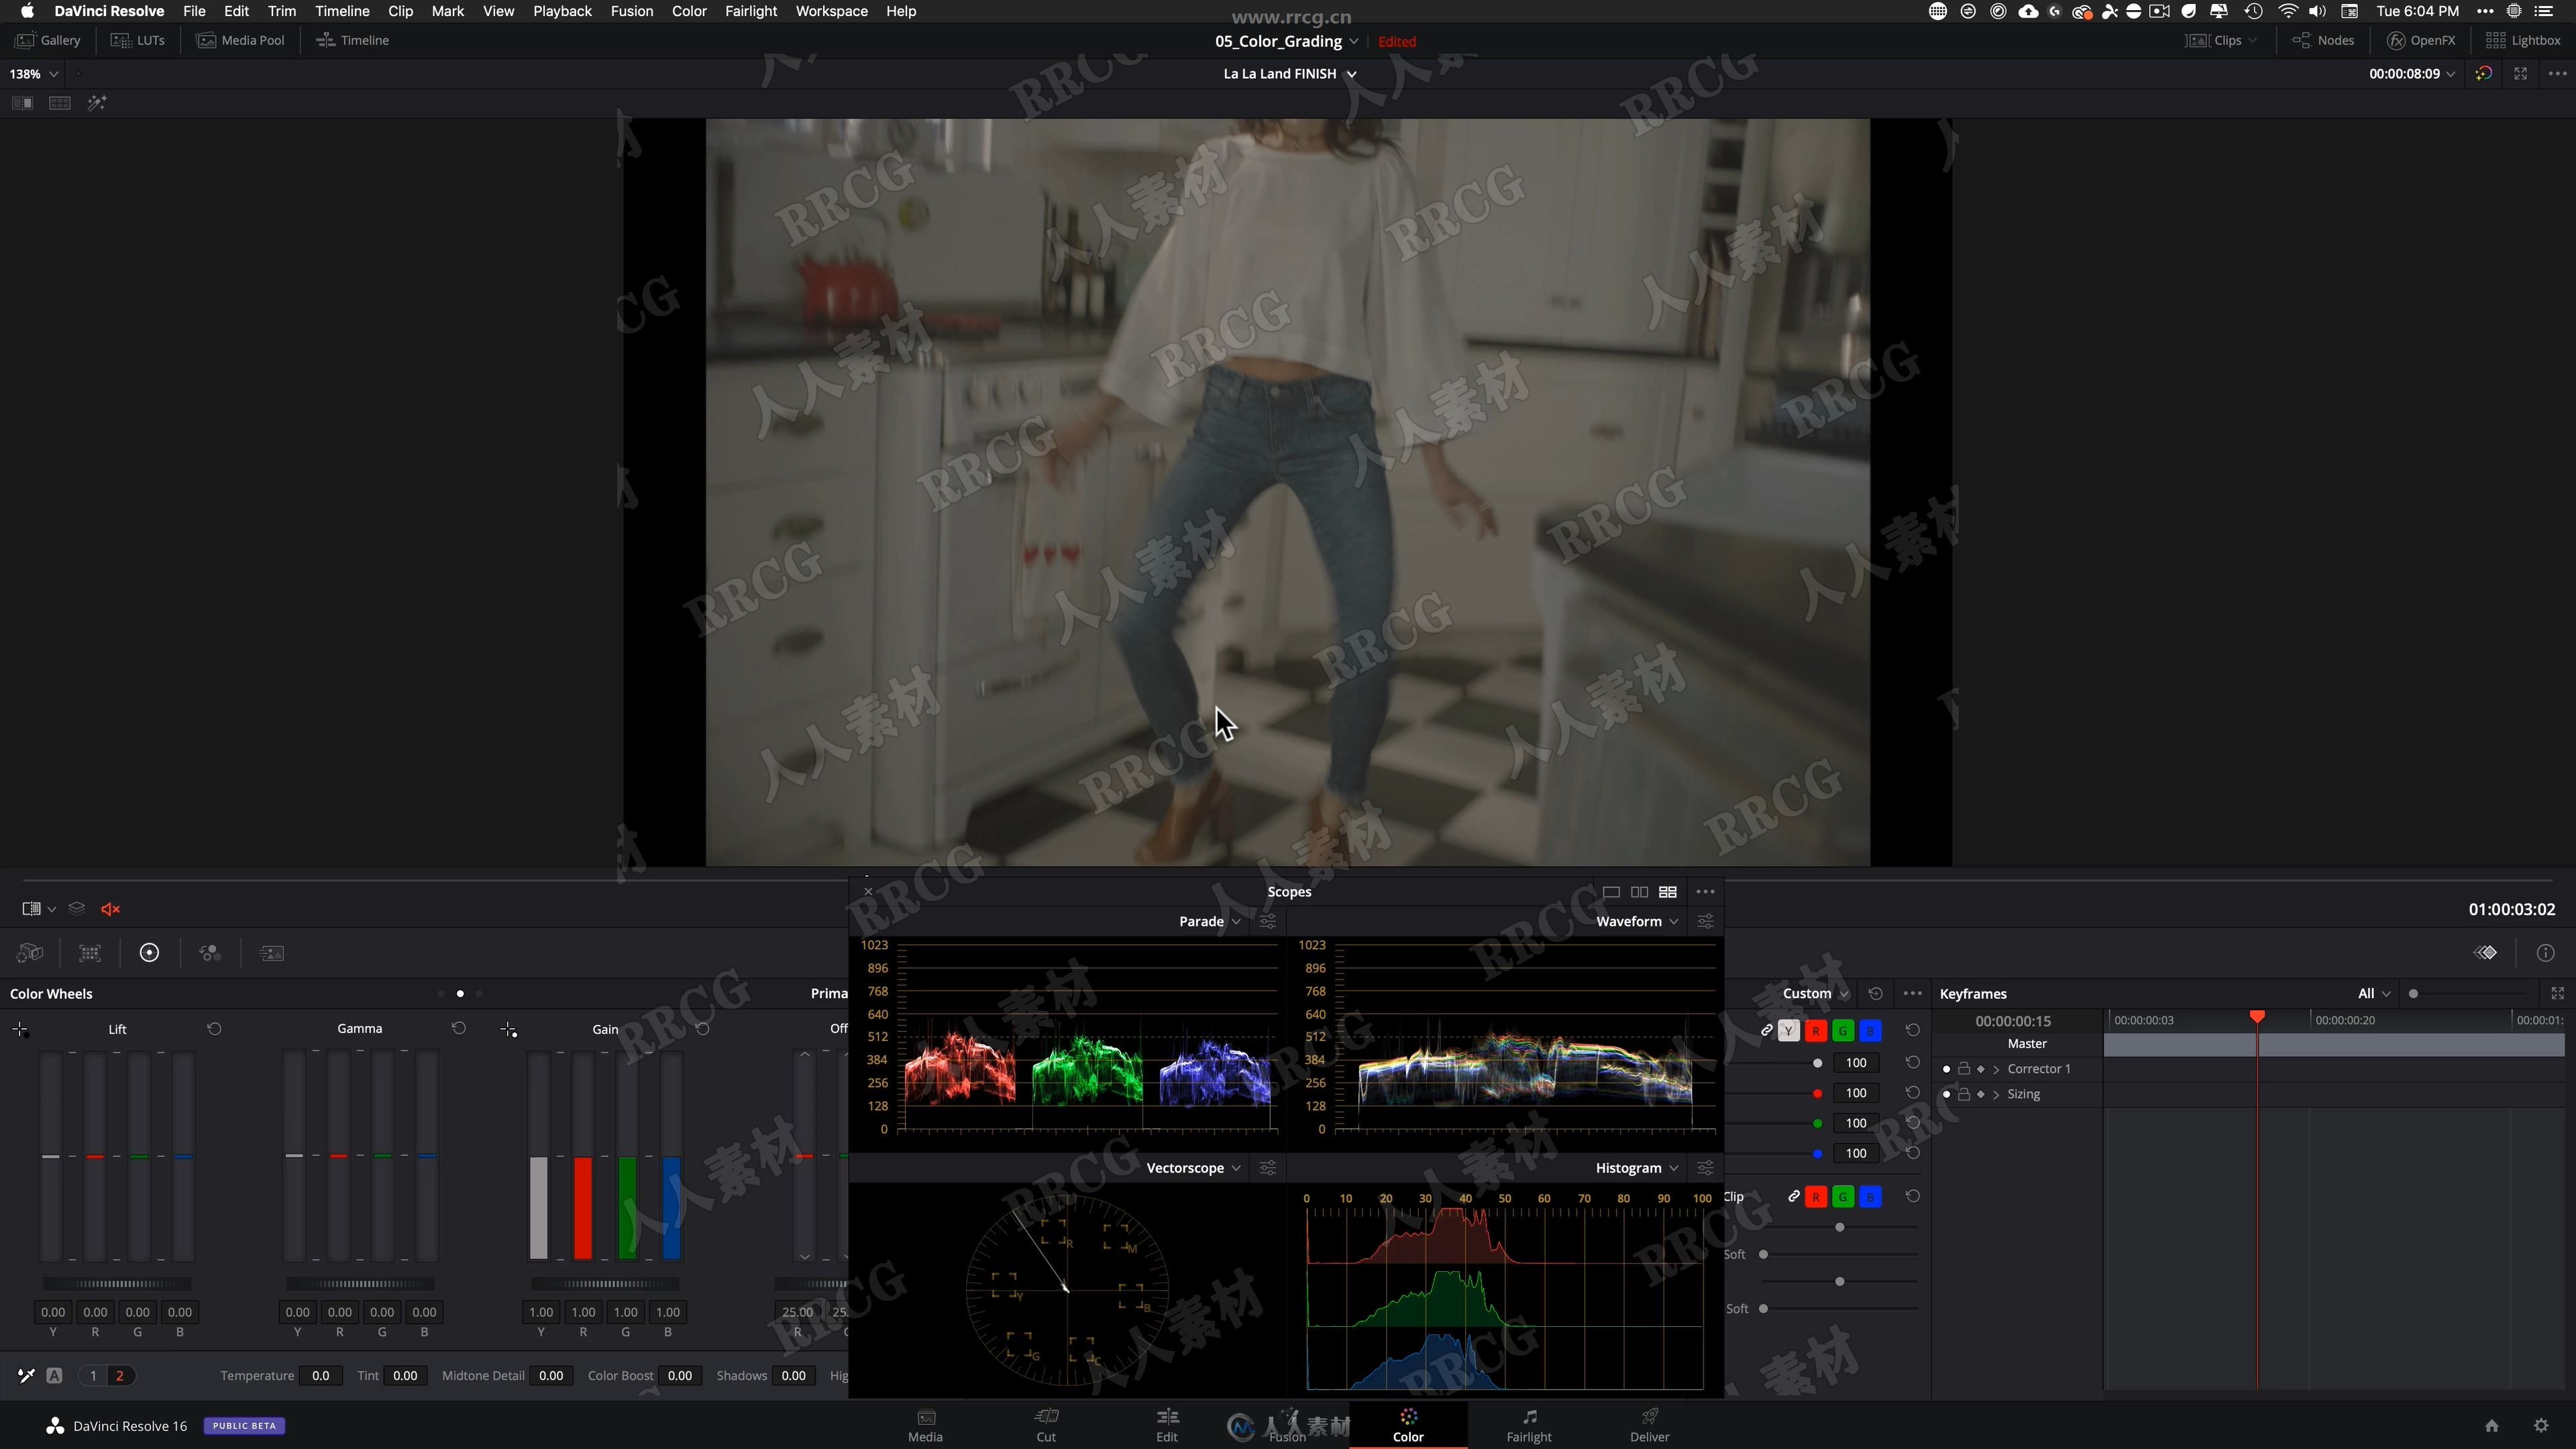Toggle Sizing auto keyframe diamond

[x=1981, y=1094]
